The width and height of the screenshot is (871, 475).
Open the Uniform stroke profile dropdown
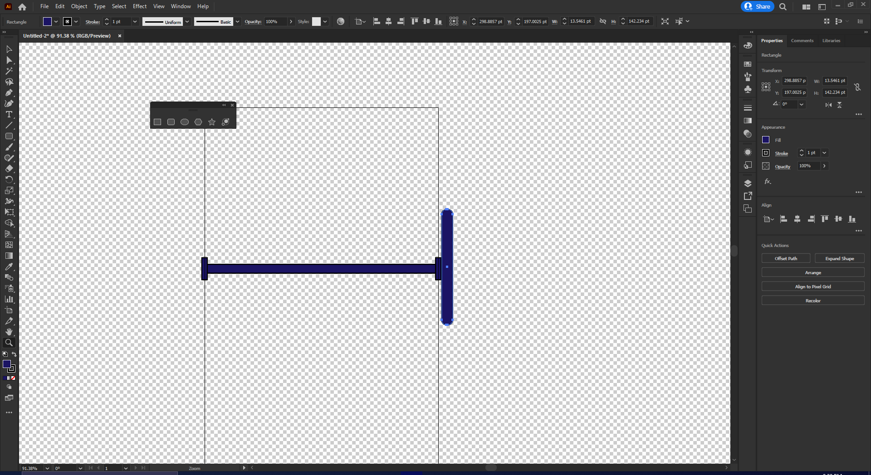[187, 21]
